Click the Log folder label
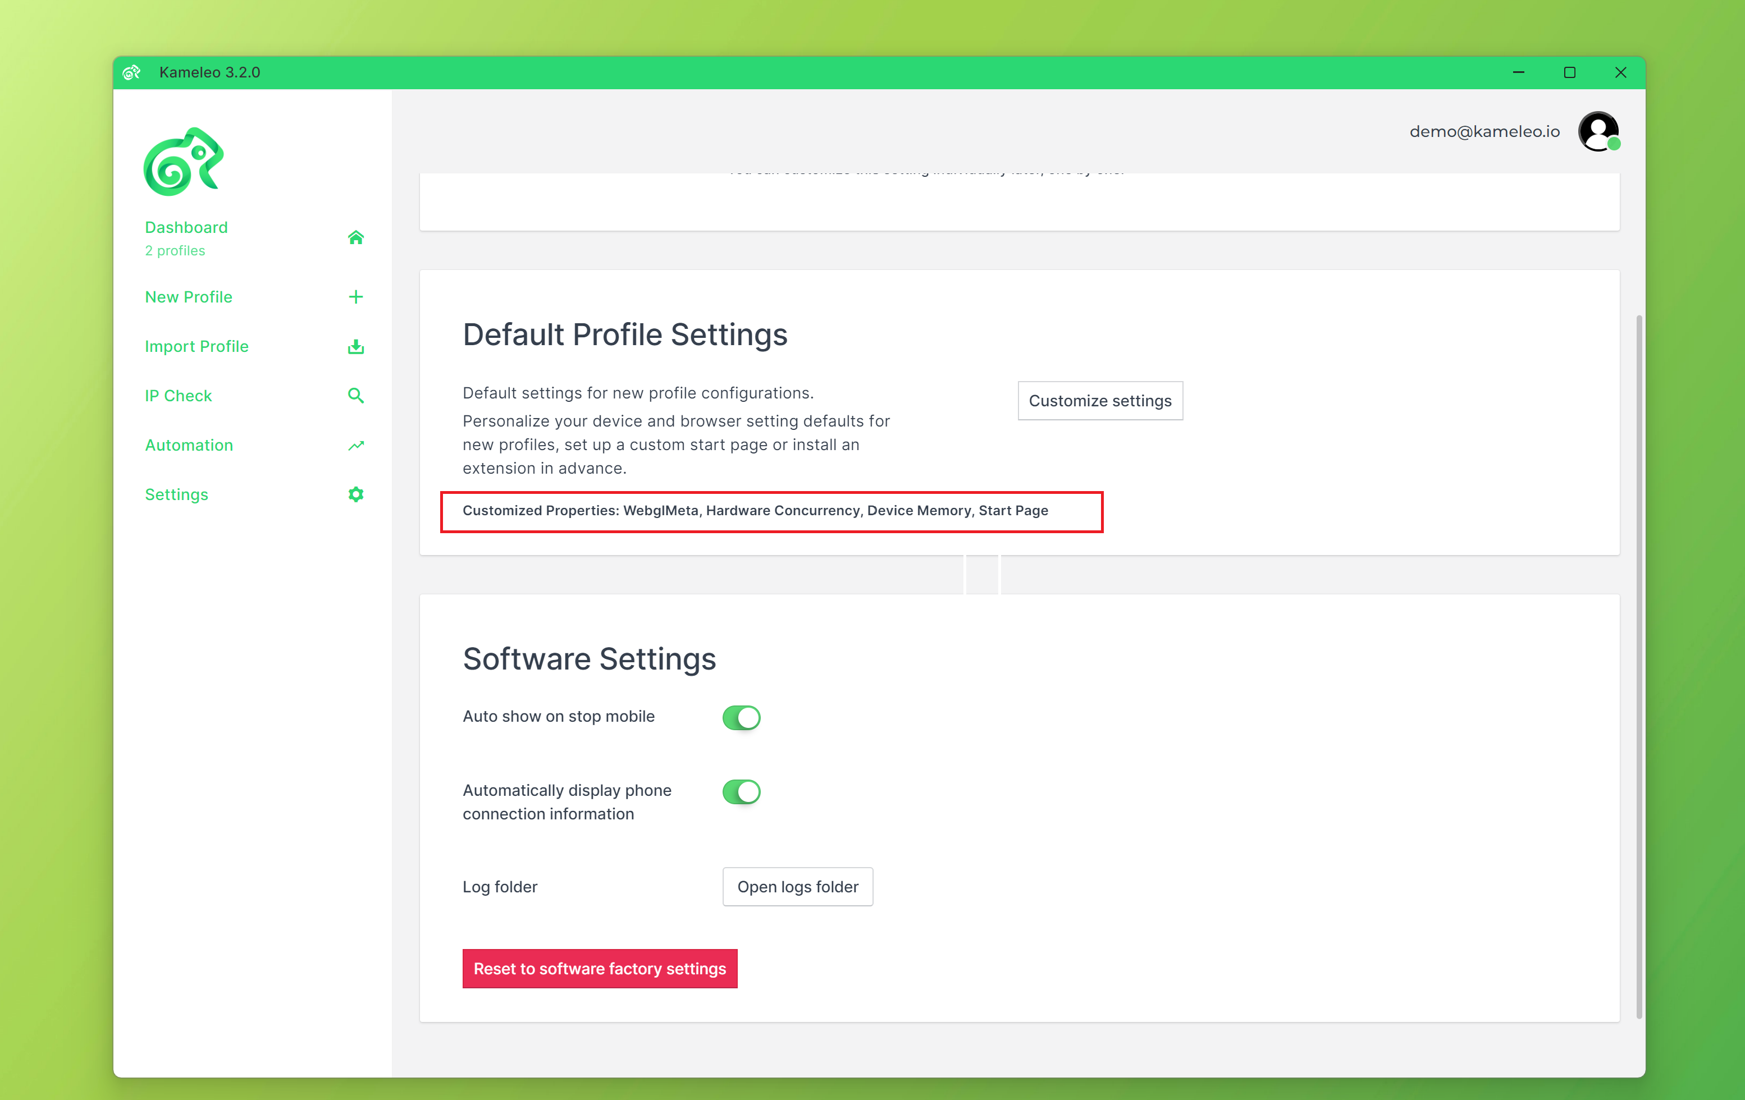This screenshot has height=1100, width=1745. tap(500, 886)
